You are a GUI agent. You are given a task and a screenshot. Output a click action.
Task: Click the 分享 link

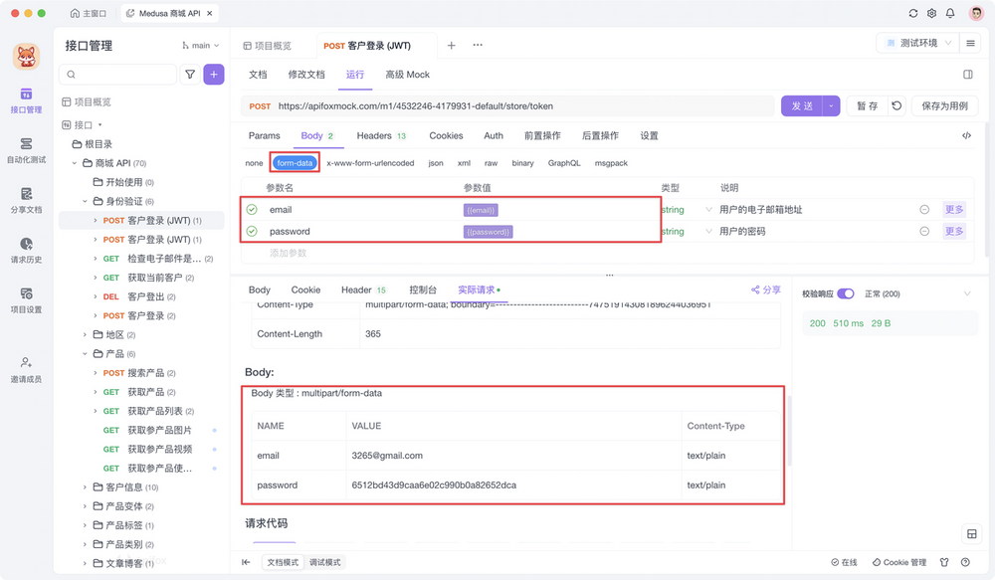point(766,290)
